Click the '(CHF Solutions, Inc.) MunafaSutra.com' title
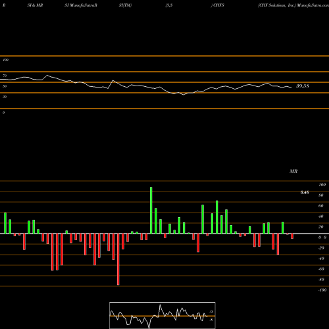This screenshot has height=329, width=329. coord(293,5)
